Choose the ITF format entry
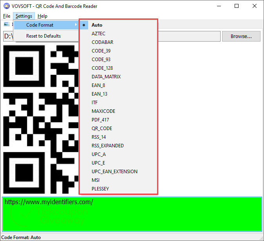 (x=118, y=102)
